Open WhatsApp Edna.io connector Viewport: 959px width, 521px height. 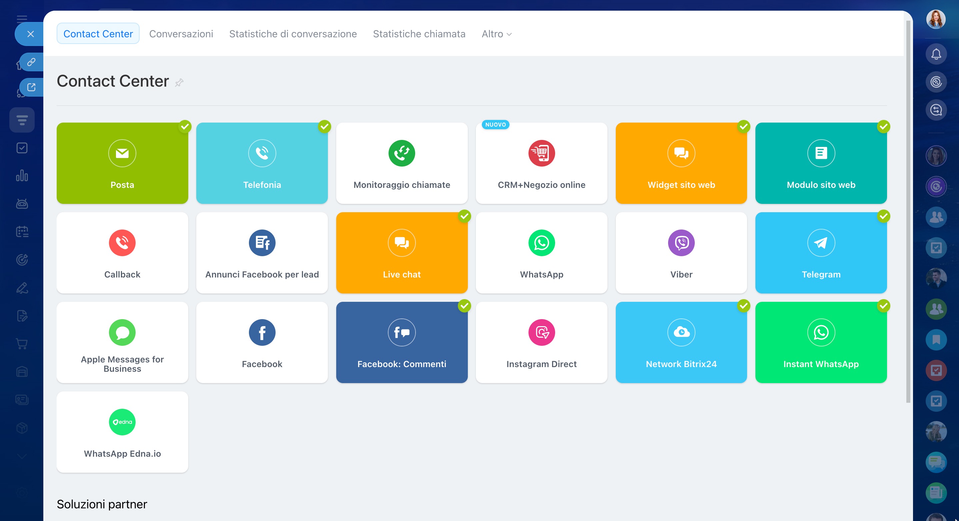pyautogui.click(x=122, y=432)
